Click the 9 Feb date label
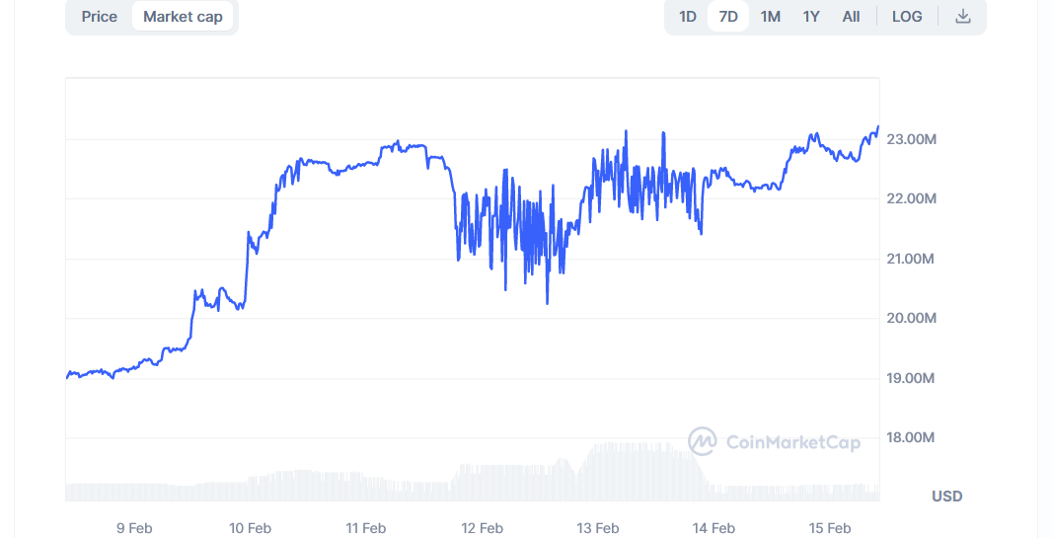The width and height of the screenshot is (1052, 538). tap(134, 528)
